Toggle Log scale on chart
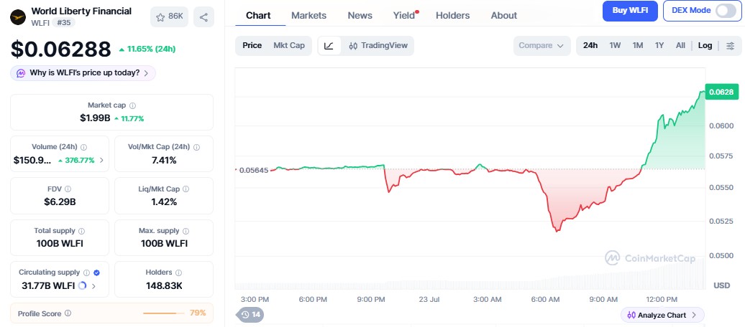The height and width of the screenshot is (327, 745). pos(705,45)
